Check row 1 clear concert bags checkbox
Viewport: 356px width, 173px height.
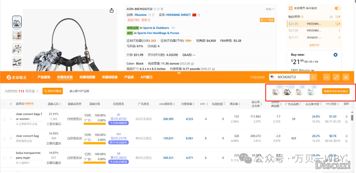tap(5, 119)
